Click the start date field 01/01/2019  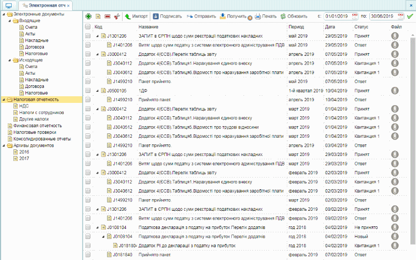pos(338,17)
